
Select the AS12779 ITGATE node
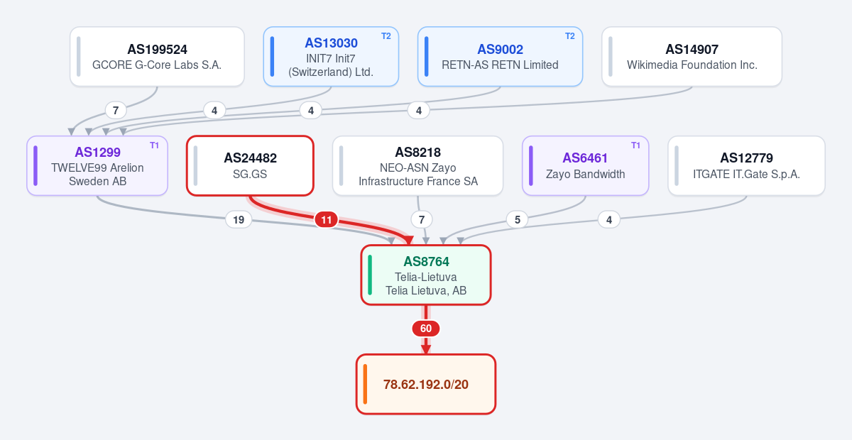point(746,165)
